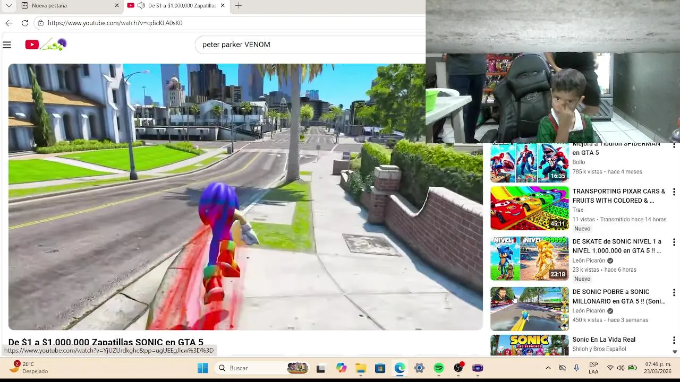The image size is (680, 382).
Task: Open the Game Boy emulator taskbar icon
Action: [478, 368]
